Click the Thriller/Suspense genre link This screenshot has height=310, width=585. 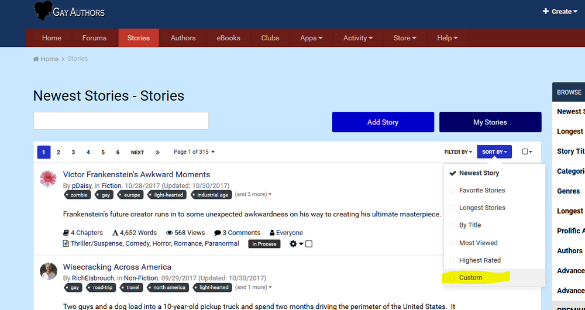(x=97, y=243)
